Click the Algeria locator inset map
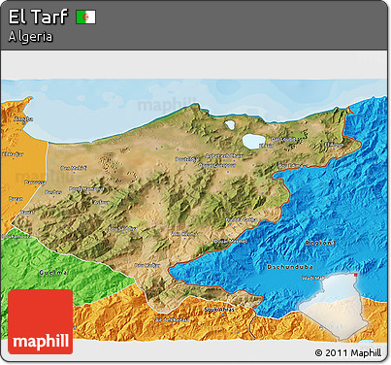 [333, 307]
